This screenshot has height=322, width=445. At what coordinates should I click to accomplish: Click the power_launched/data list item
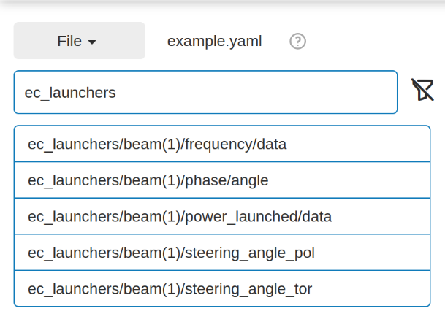222,216
